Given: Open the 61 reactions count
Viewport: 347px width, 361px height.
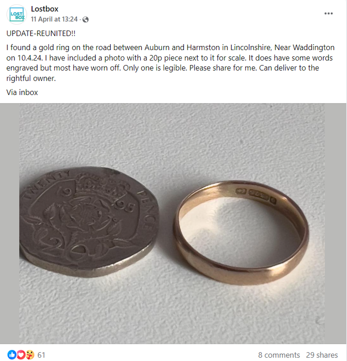Looking at the screenshot, I should 41,355.
